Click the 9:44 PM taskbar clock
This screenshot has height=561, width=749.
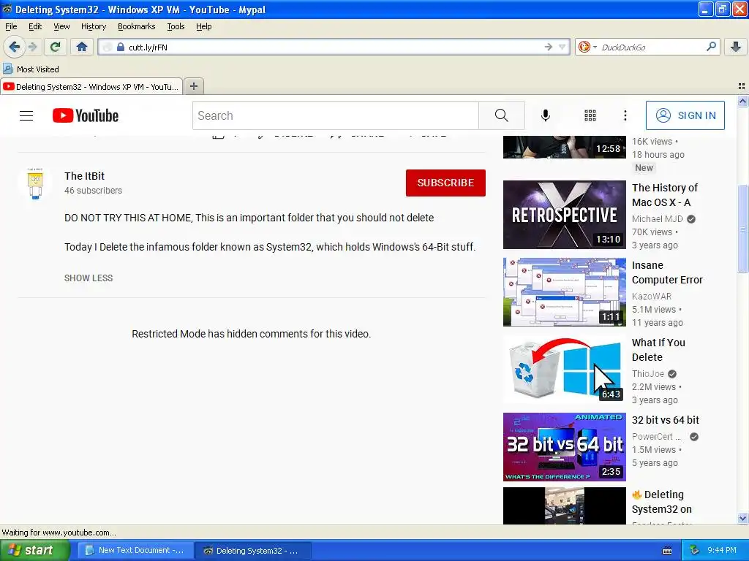coord(722,550)
